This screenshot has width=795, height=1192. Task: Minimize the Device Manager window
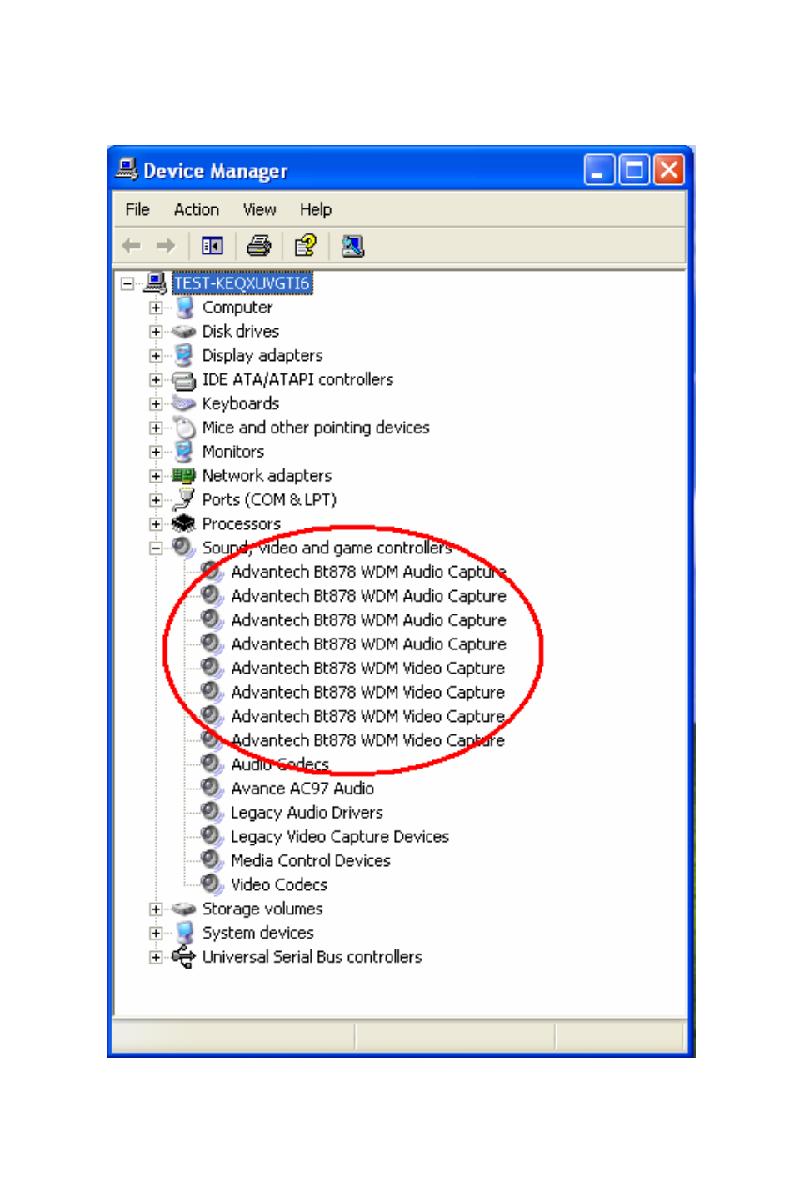(599, 170)
